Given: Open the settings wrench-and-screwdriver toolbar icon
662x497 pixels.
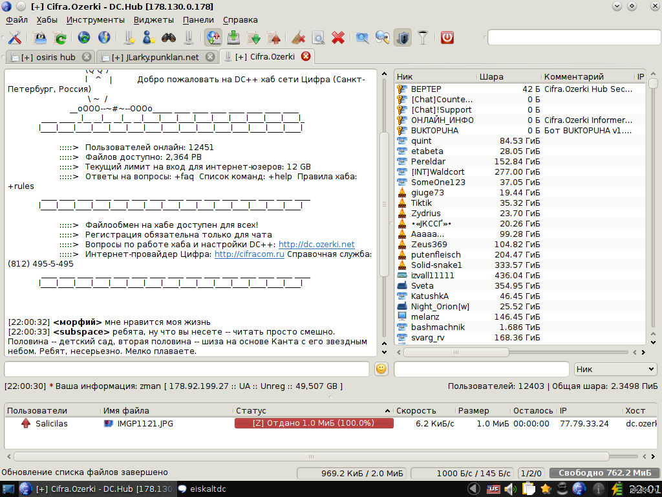Looking at the screenshot, I should tap(14, 38).
